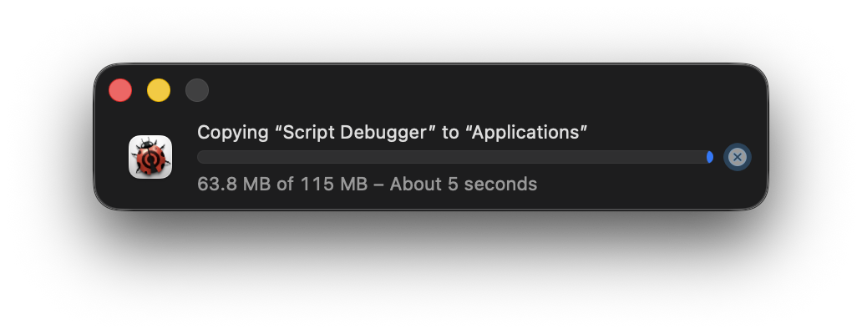Click the "MB" unit after 63.8

257,184
